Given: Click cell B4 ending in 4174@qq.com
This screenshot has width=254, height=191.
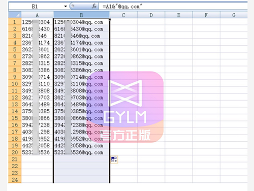Looking at the screenshot, I should pos(81,43).
